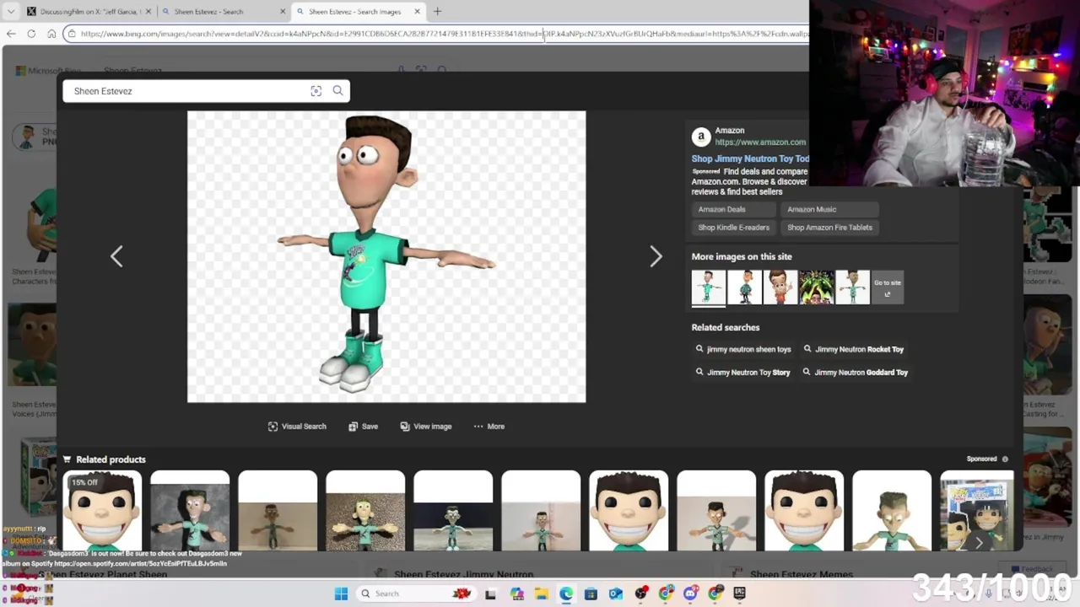Click the Go to site button
1080x607 pixels.
[x=888, y=287]
